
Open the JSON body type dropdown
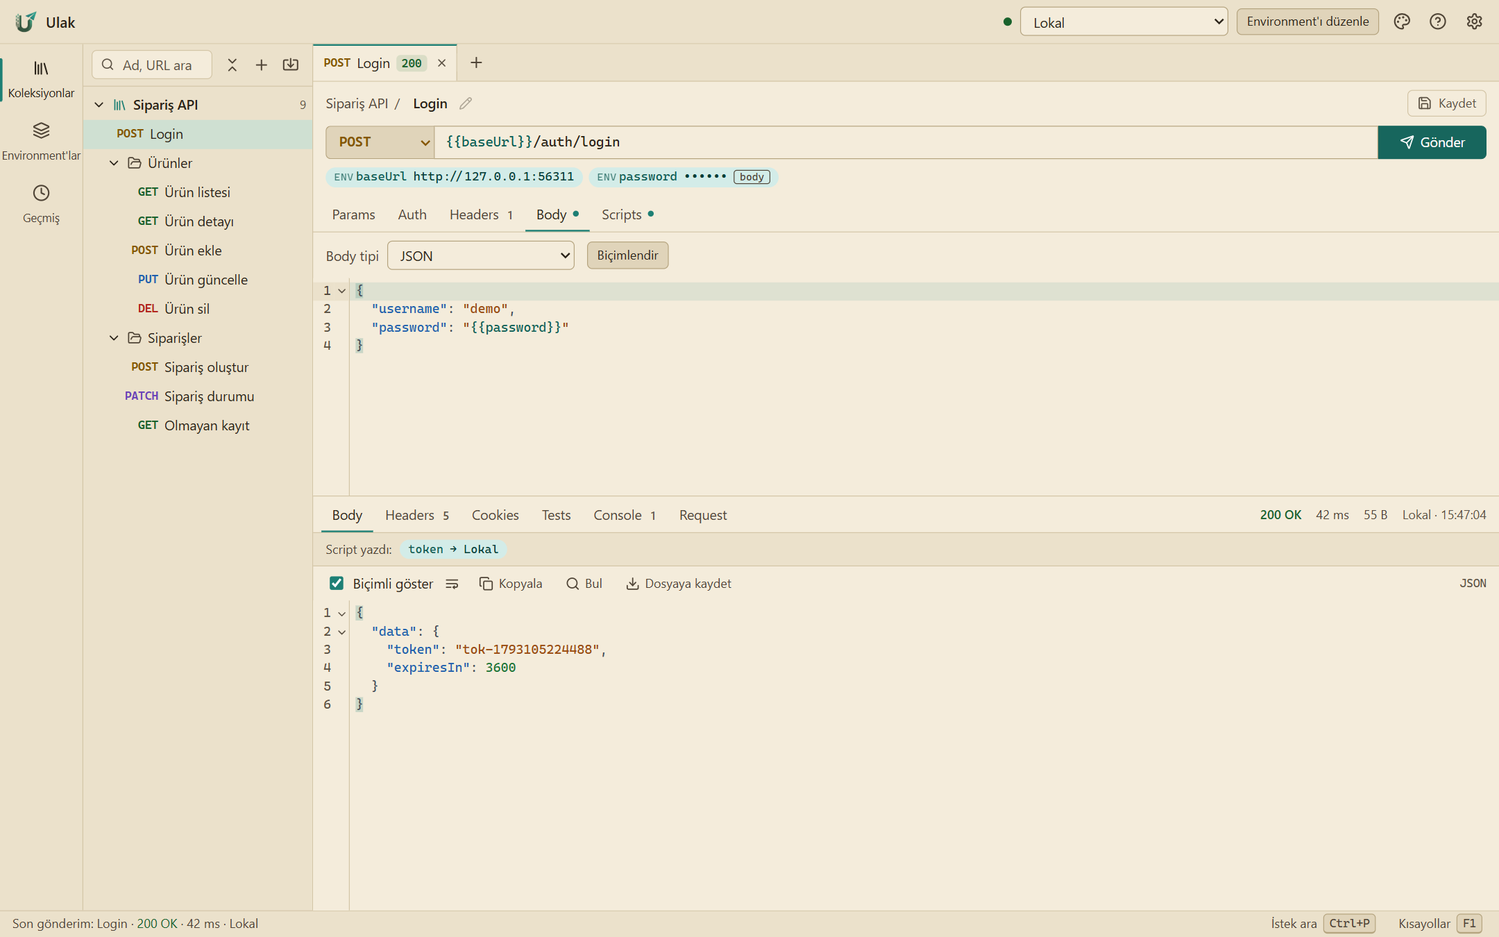(481, 255)
